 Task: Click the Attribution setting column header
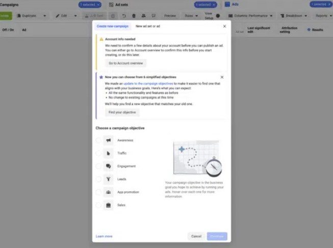[x=288, y=30]
